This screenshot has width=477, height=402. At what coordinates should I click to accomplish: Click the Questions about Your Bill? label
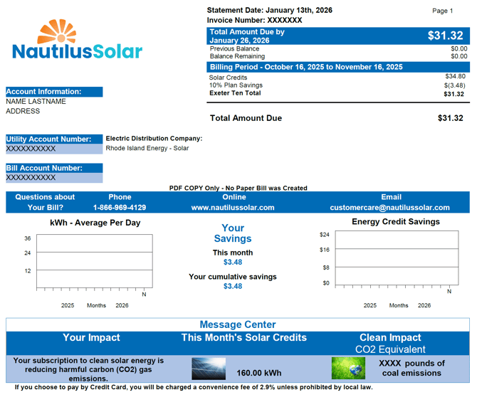point(45,202)
